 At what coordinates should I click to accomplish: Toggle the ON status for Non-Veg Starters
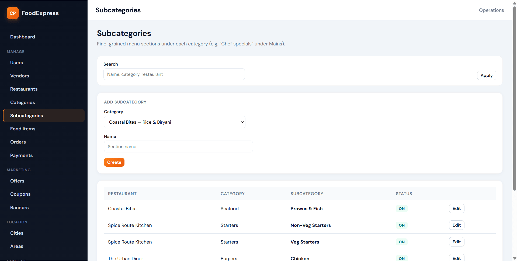[402, 225]
